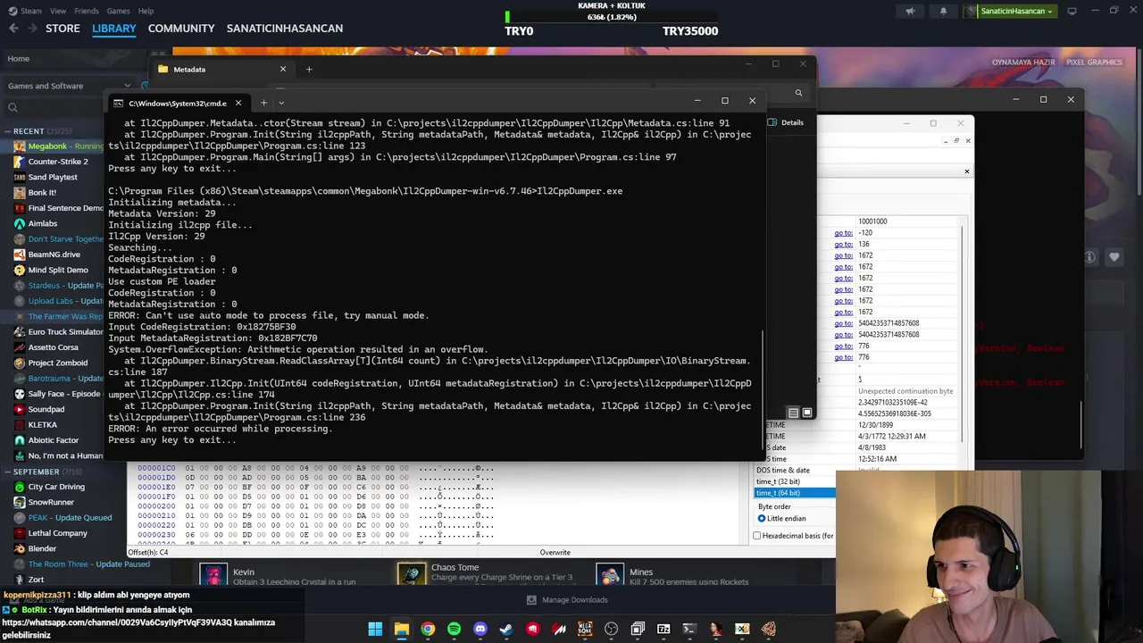The image size is (1143, 643).
Task: Open the Games menu in Steam
Action: tap(118, 11)
